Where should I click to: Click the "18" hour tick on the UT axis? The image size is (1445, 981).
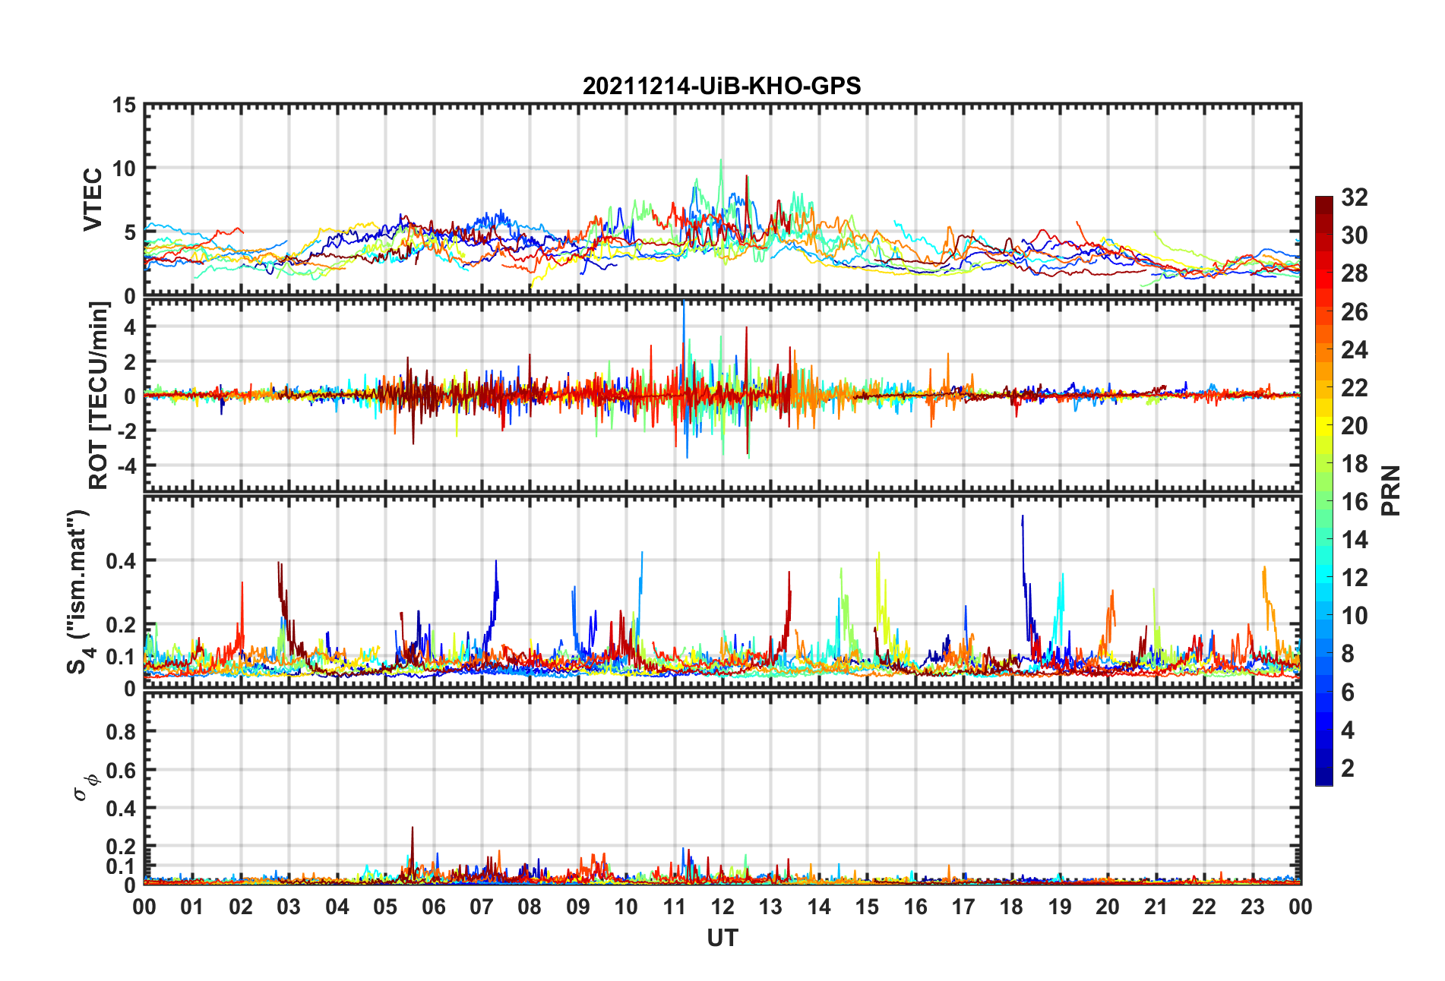1011,907
